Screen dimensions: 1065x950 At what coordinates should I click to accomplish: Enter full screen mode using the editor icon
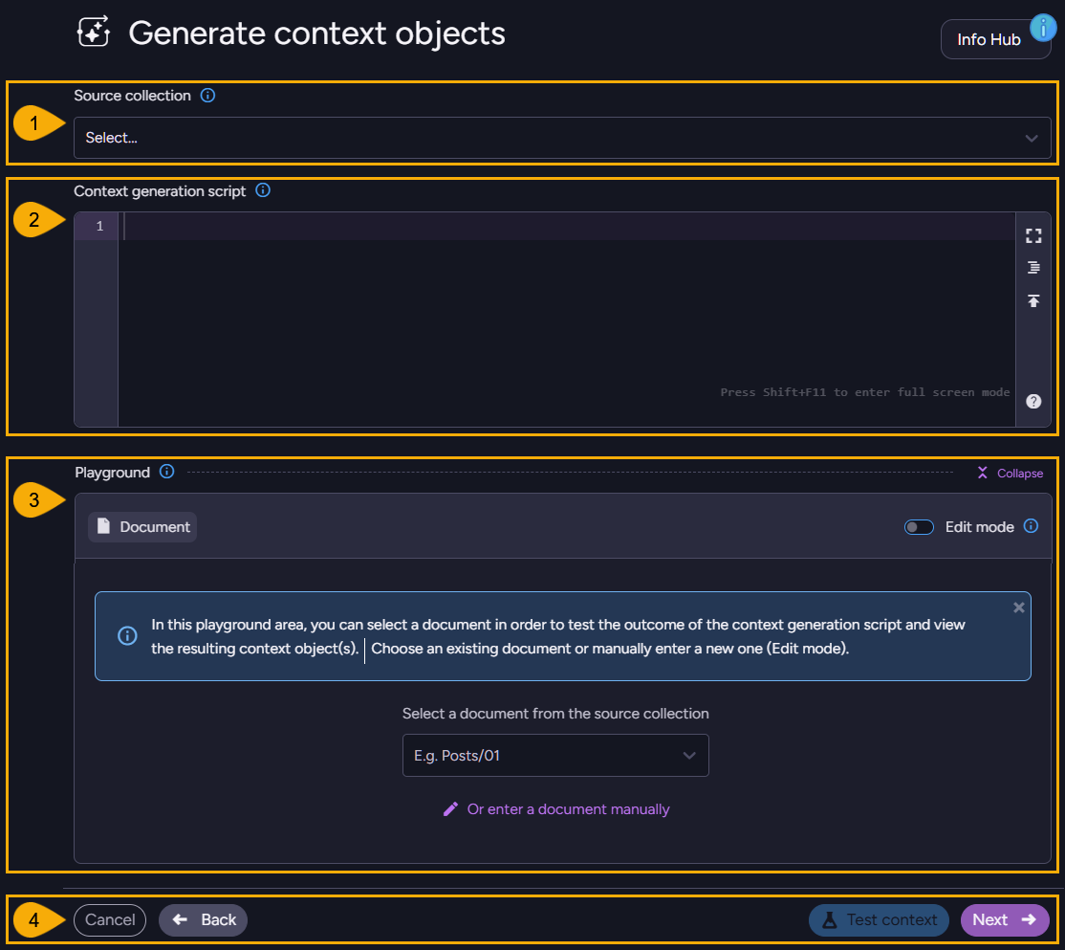[1033, 234]
